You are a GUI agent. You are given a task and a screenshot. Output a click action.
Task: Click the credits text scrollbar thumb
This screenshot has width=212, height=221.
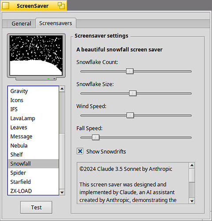point(192,175)
